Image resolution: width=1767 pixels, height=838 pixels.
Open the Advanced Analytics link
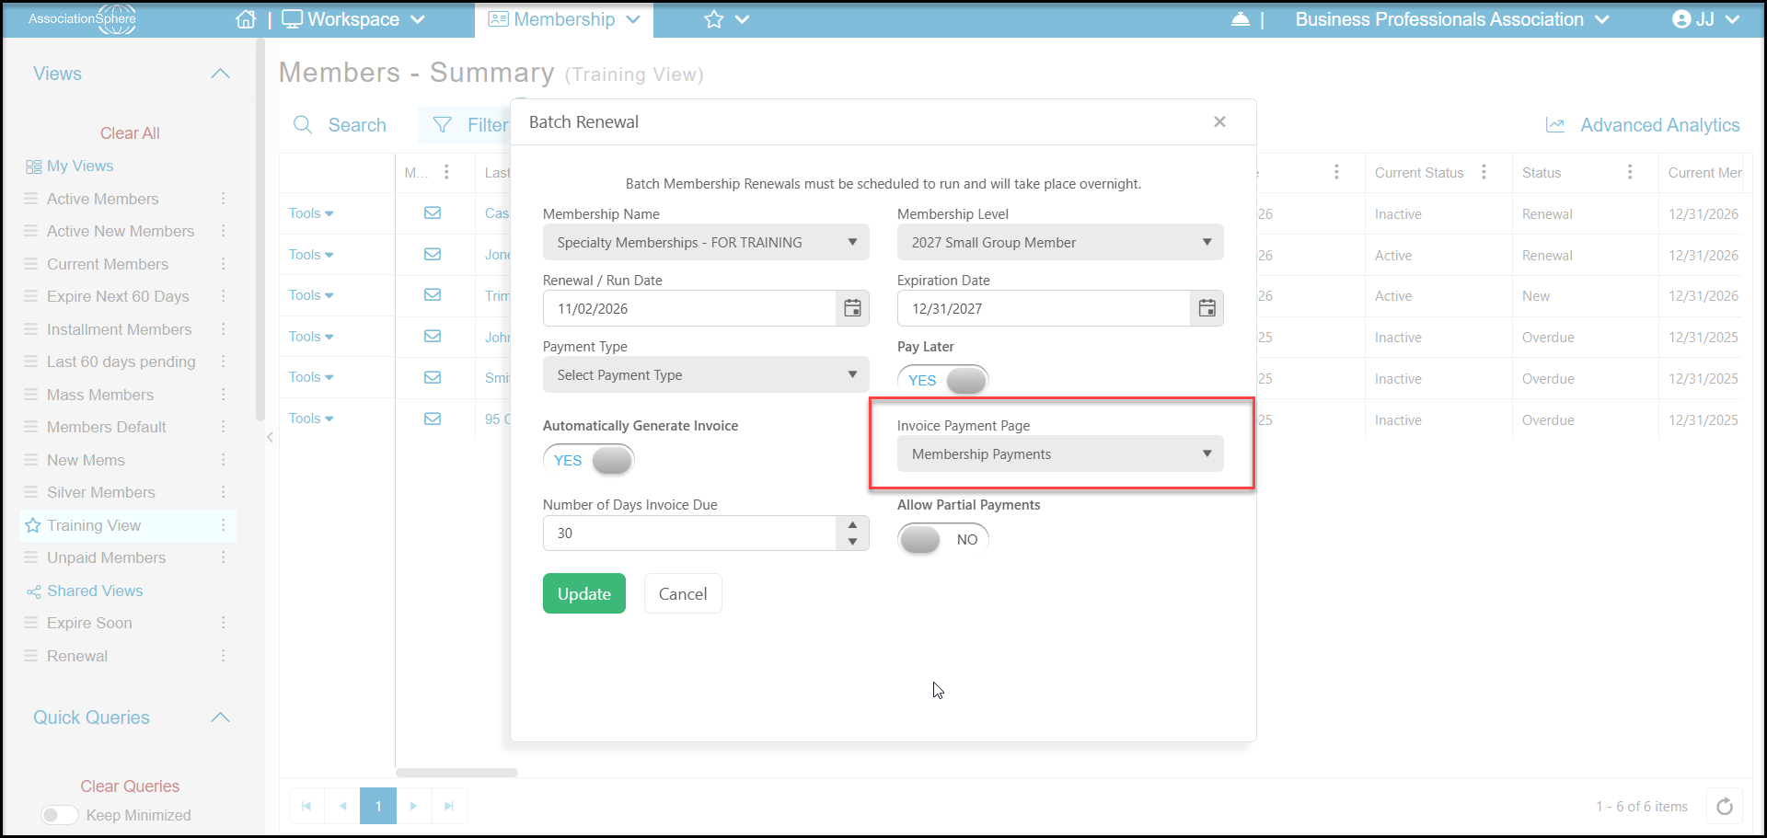1660,125
